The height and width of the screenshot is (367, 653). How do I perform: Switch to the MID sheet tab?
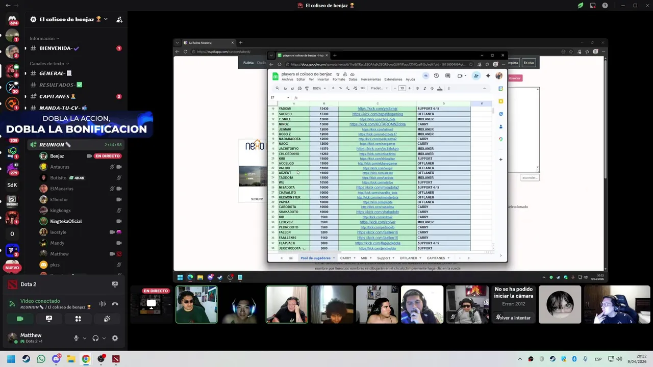tap(364, 258)
